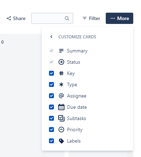This screenshot has height=157, width=141.
Task: Uncheck the Priority checkbox
Action: (51, 130)
